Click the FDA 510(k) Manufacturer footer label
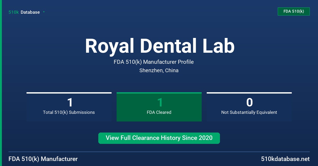This screenshot has width=318, height=166. click(x=43, y=159)
